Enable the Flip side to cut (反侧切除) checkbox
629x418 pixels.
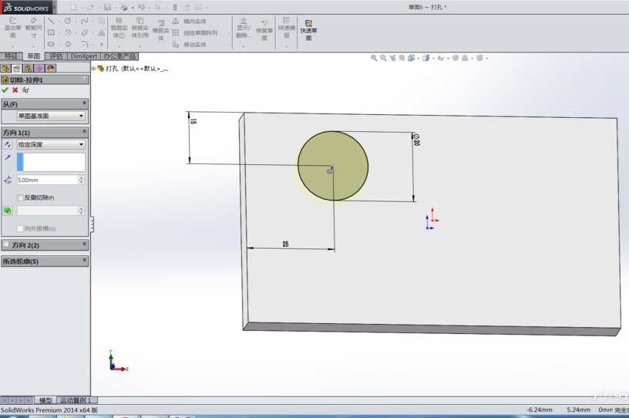point(21,197)
